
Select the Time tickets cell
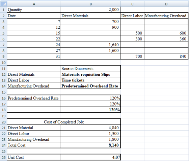coord(91,80)
